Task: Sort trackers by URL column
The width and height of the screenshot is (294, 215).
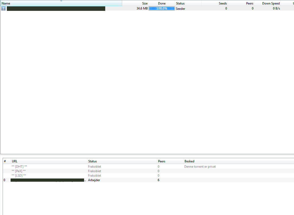Action: click(x=49, y=161)
